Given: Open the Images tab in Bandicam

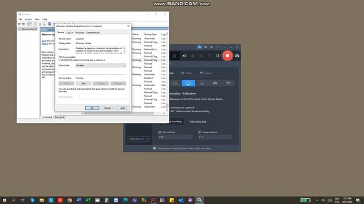Looking at the screenshot, I should pos(206,73).
